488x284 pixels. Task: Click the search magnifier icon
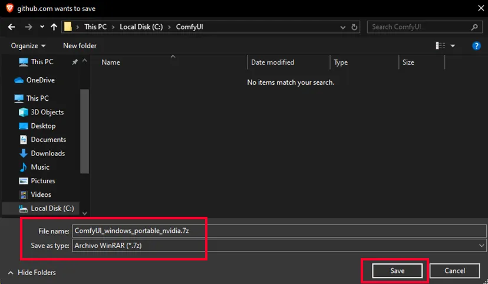click(x=474, y=27)
